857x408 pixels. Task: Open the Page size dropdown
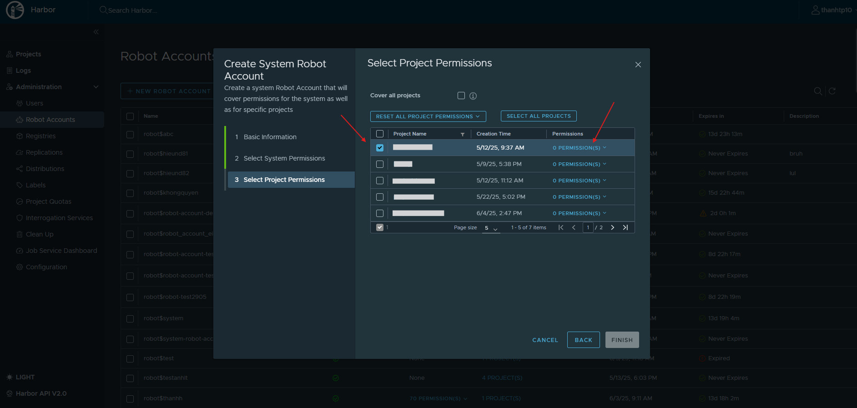(x=490, y=228)
